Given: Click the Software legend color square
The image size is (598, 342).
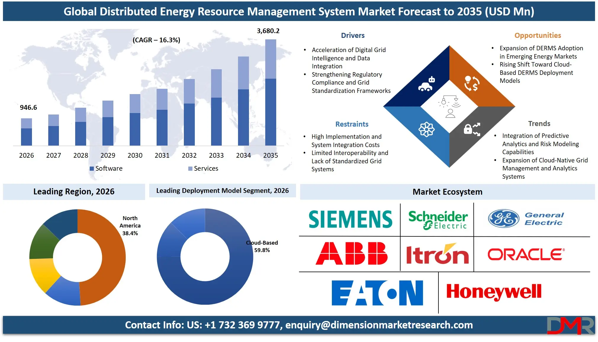Looking at the screenshot, I should coord(92,169).
